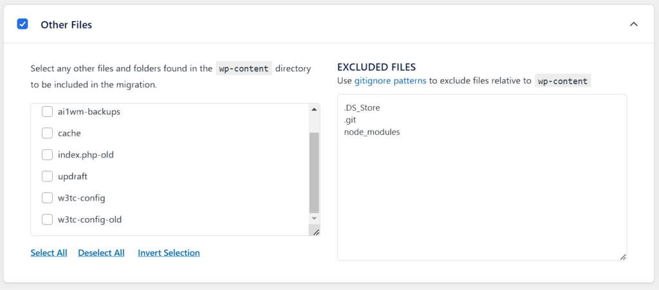Click the excluded files textarea resize handle
Screen dimensions: 659x290
pyautogui.click(x=622, y=257)
